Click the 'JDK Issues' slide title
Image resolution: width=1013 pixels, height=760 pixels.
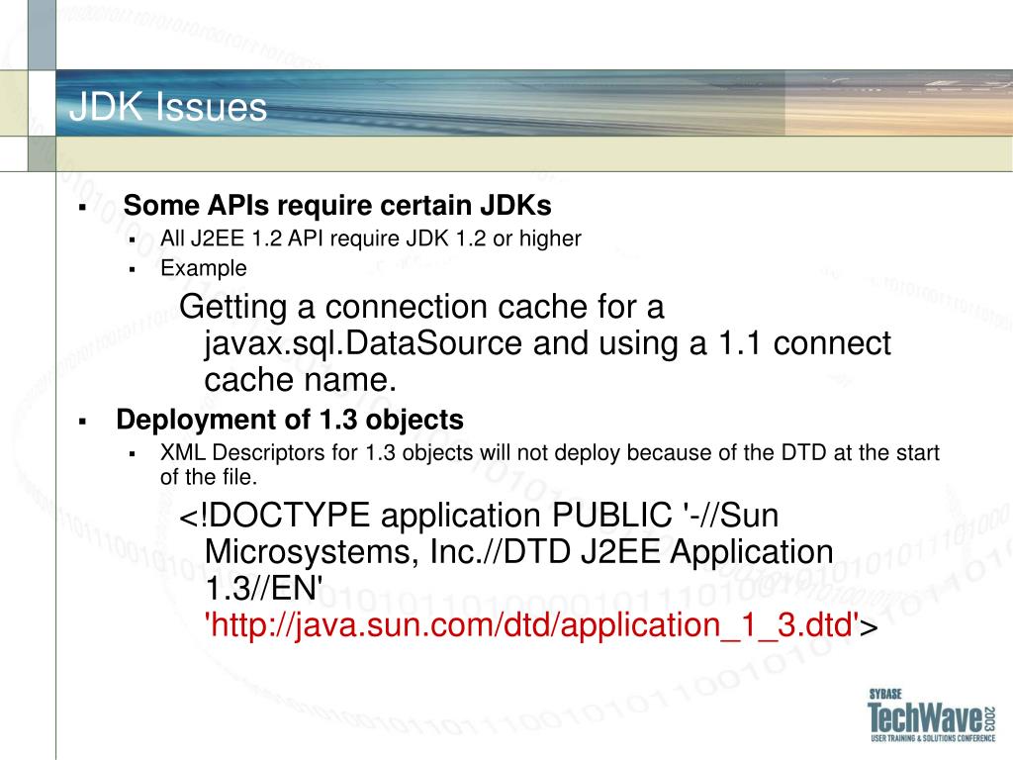tap(168, 107)
